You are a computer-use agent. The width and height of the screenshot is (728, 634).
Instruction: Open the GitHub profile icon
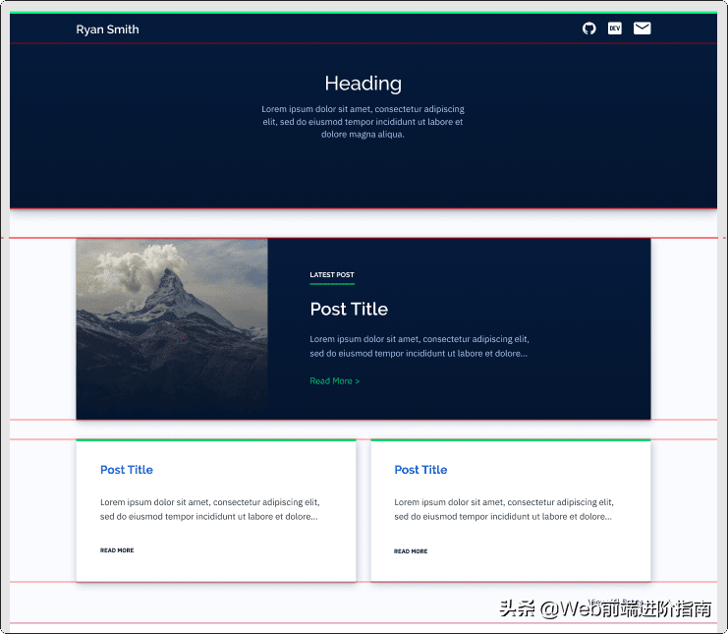click(588, 29)
